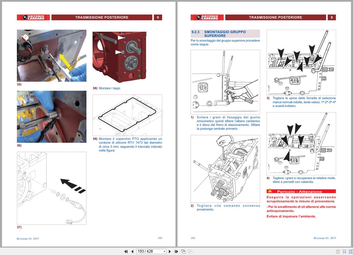Click 'Togliere vite comando consenso avviamento' text
This screenshot has height=255, width=353.
pos(228,208)
